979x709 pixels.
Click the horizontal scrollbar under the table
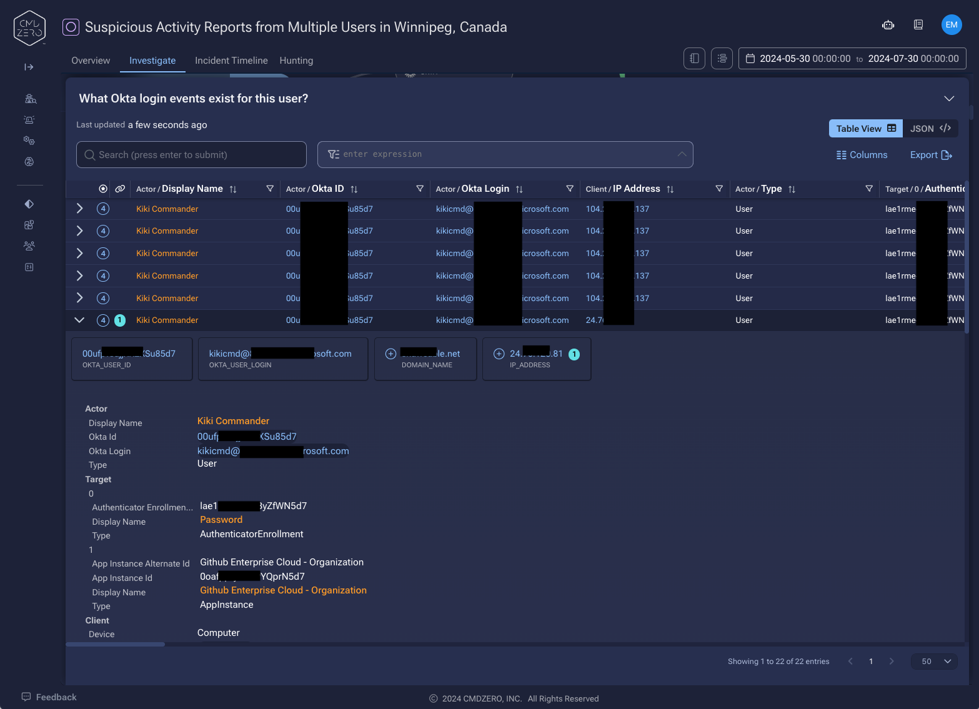click(x=115, y=644)
